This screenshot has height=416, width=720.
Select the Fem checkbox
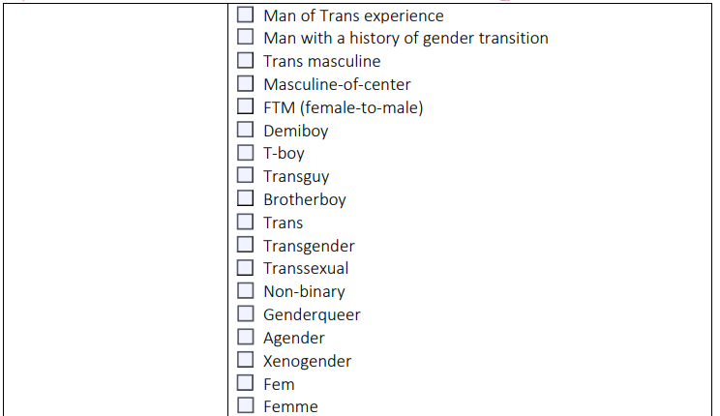245,382
